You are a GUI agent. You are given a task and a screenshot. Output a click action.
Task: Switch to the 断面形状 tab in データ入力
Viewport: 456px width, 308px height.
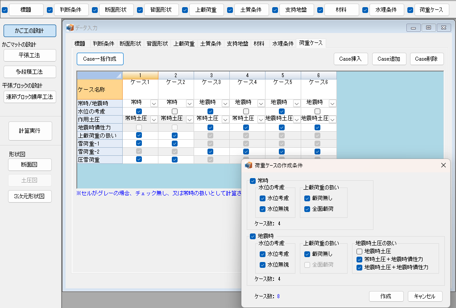(x=130, y=44)
